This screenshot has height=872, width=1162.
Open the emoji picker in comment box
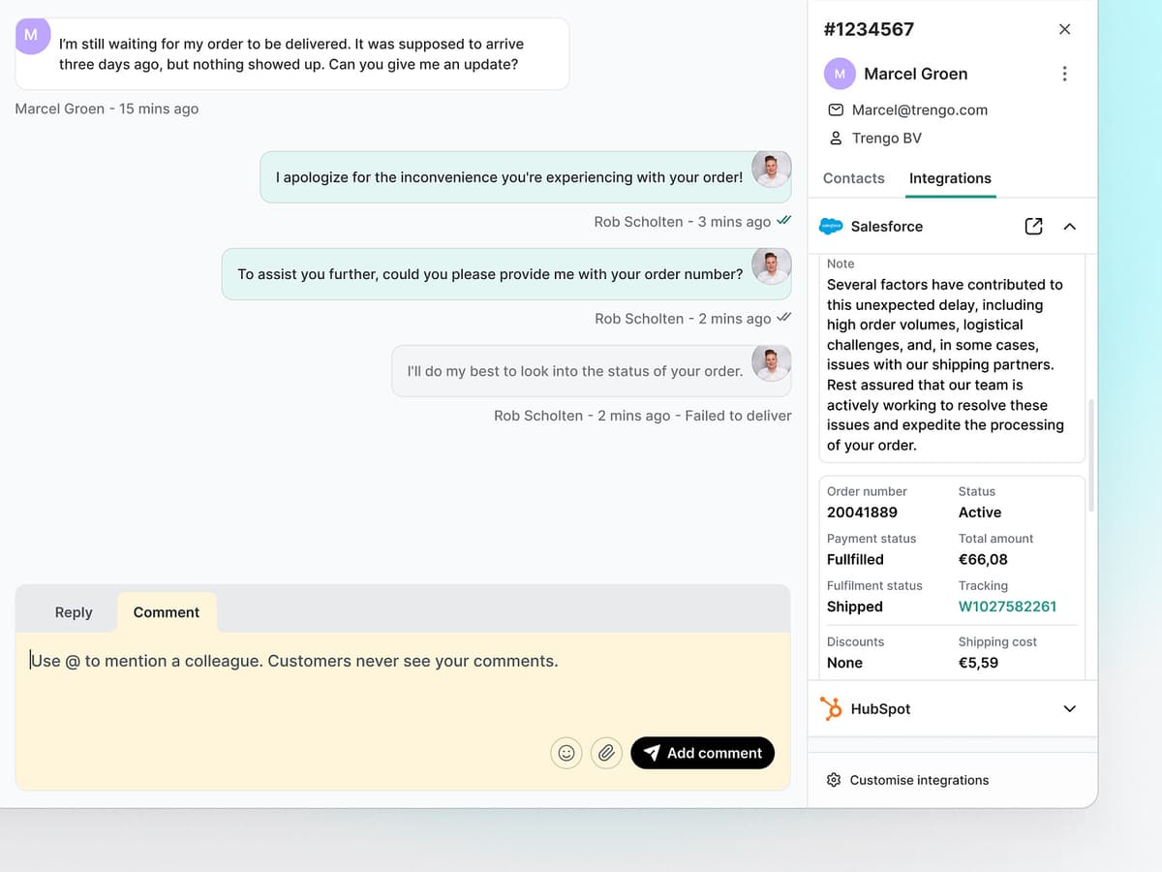[x=566, y=753]
